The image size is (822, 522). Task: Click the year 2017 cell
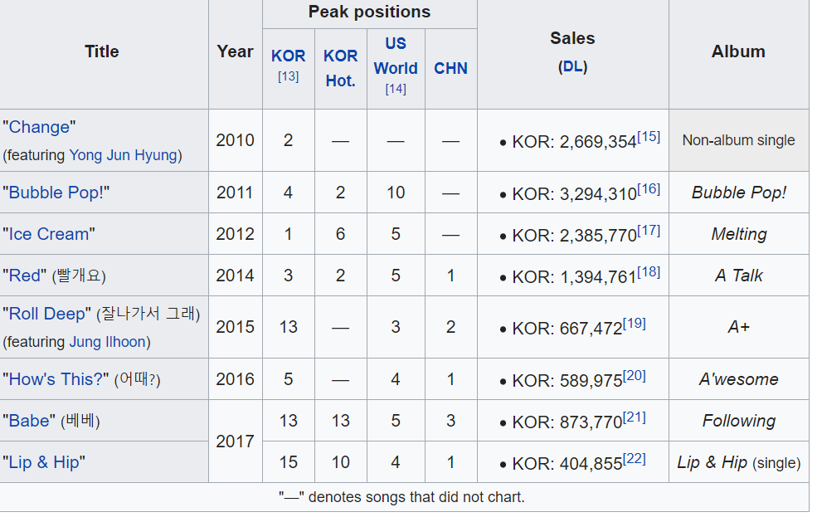pyautogui.click(x=236, y=442)
